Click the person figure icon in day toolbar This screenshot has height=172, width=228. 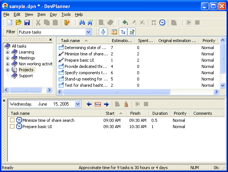(x=126, y=104)
